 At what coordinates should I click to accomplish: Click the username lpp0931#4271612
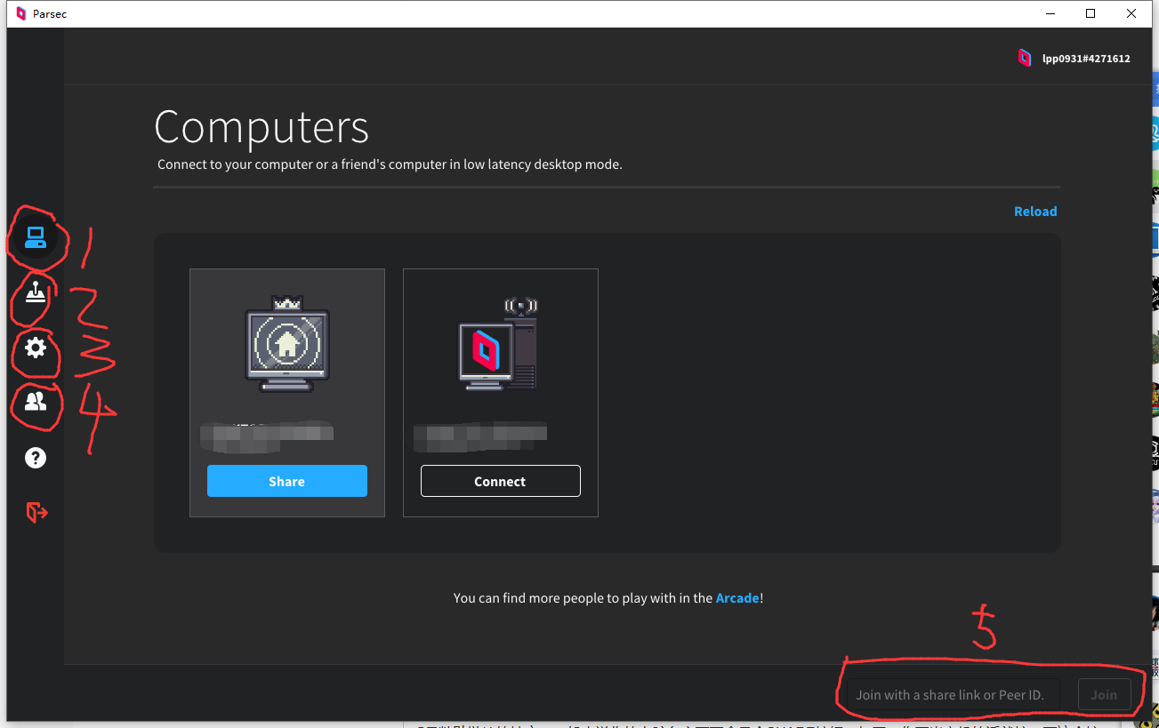click(x=1086, y=59)
